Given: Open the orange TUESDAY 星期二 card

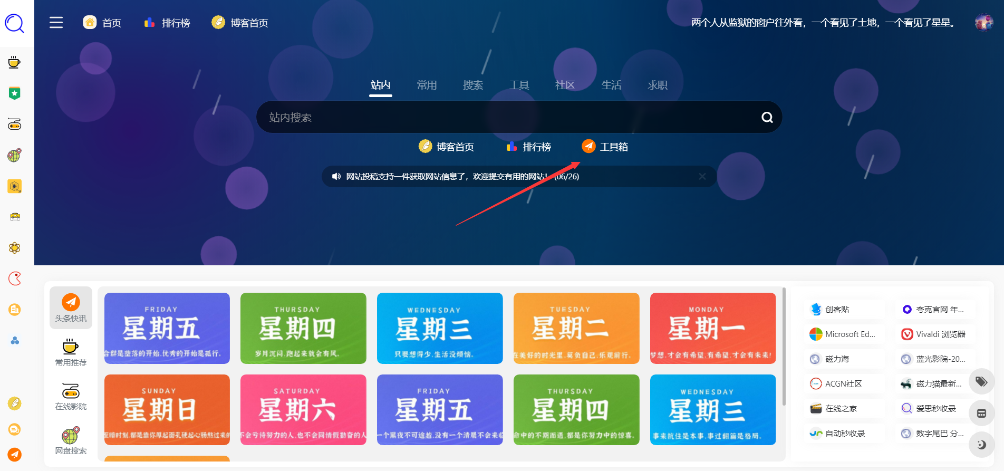Looking at the screenshot, I should click(576, 328).
